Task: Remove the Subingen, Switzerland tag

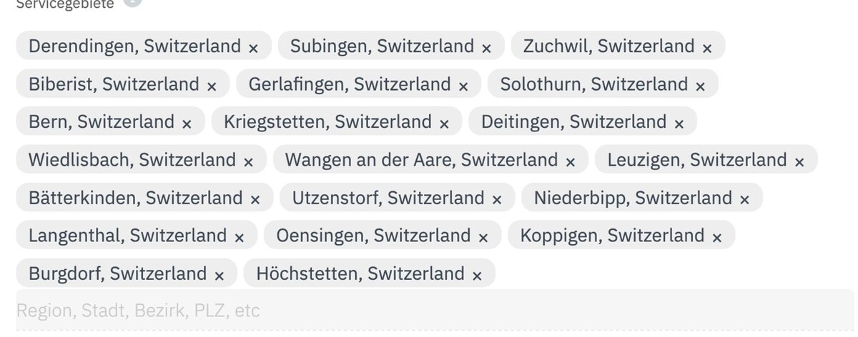Action: click(x=486, y=48)
